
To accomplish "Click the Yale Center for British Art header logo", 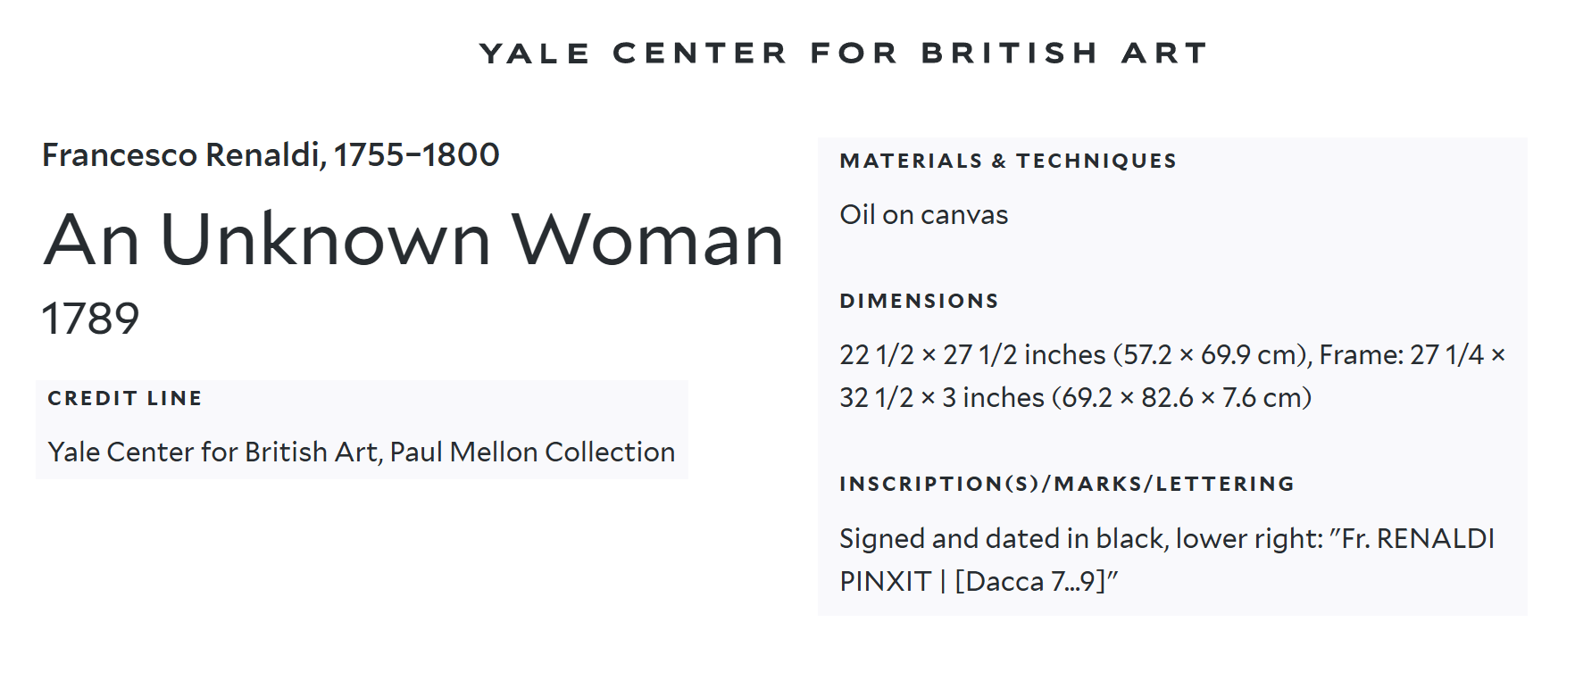I will point(843,54).
